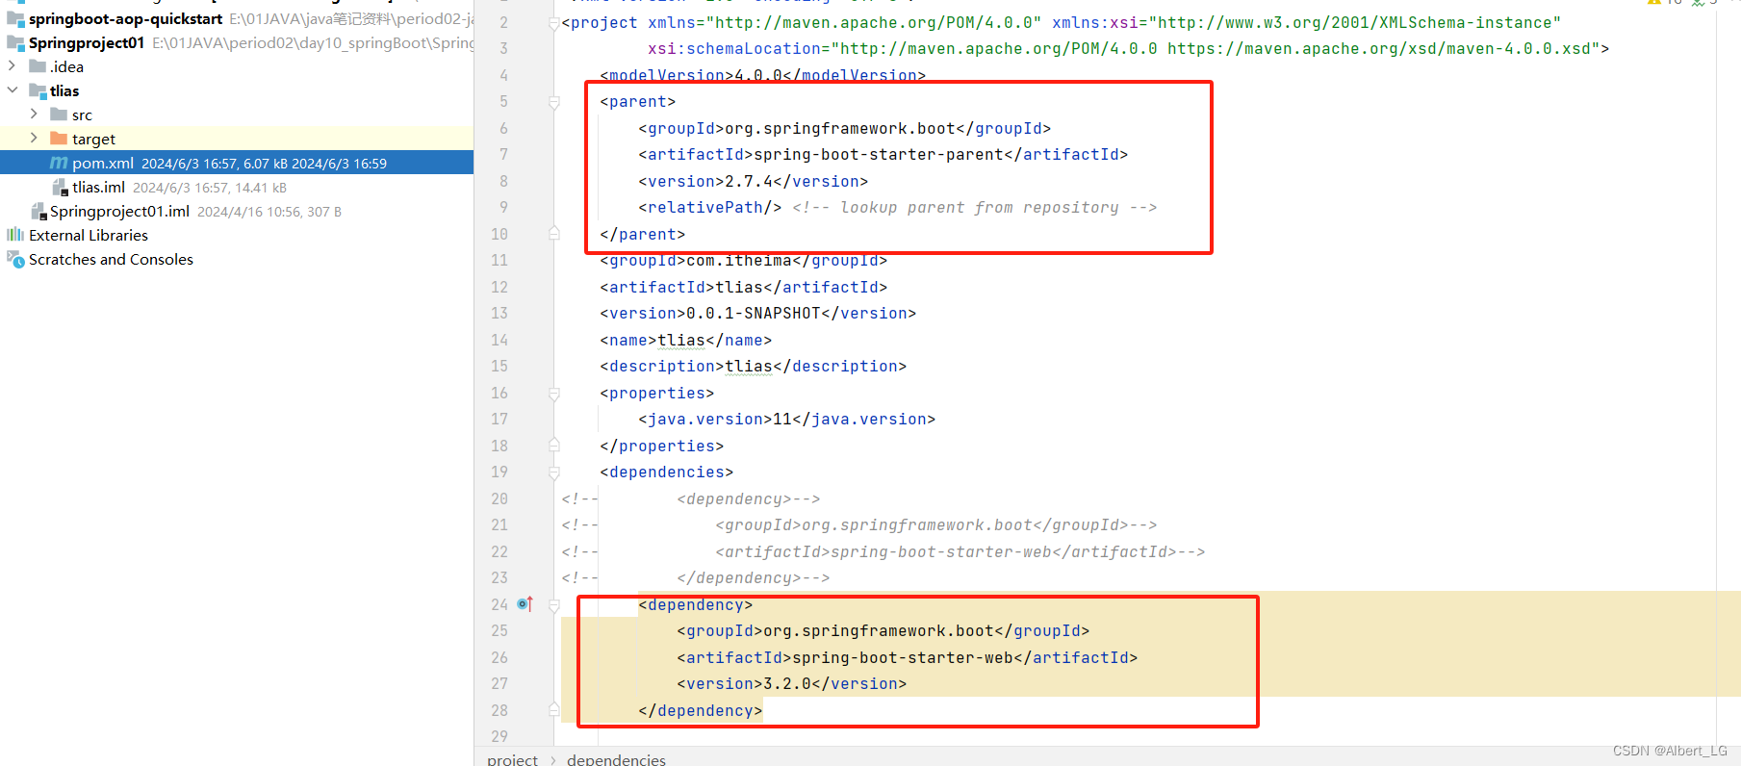Click the 'project' breadcrumb
Image resolution: width=1741 pixels, height=766 pixels.
pos(512,759)
